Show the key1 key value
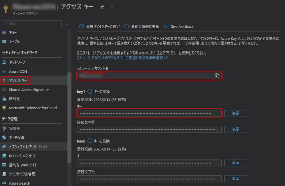The width and height of the screenshot is (285, 186). point(235,114)
